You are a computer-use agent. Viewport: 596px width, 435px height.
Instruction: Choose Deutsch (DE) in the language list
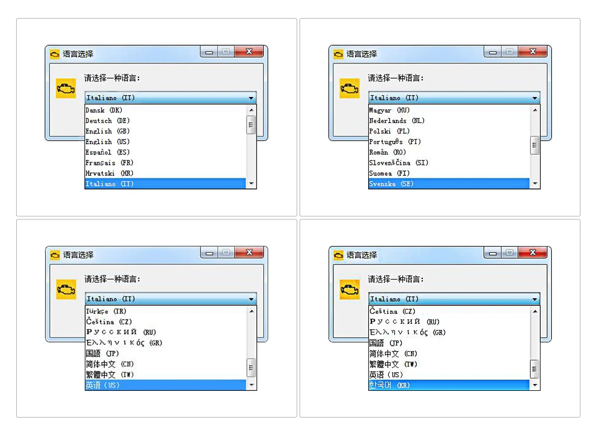(166, 121)
